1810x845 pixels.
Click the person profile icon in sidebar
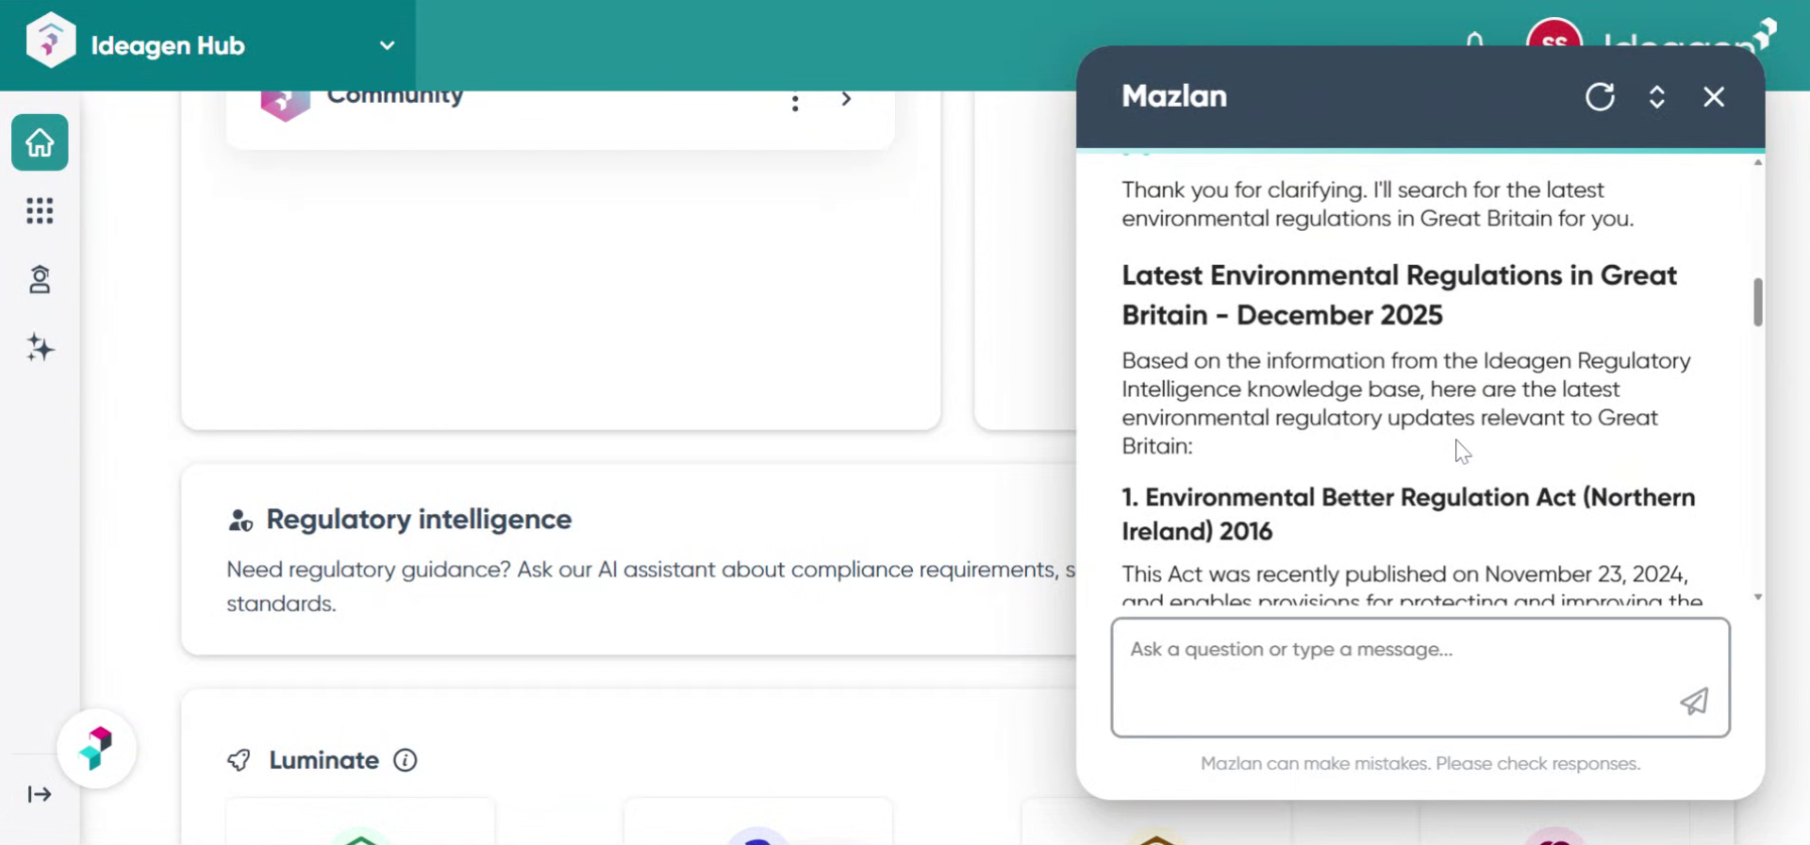[40, 279]
